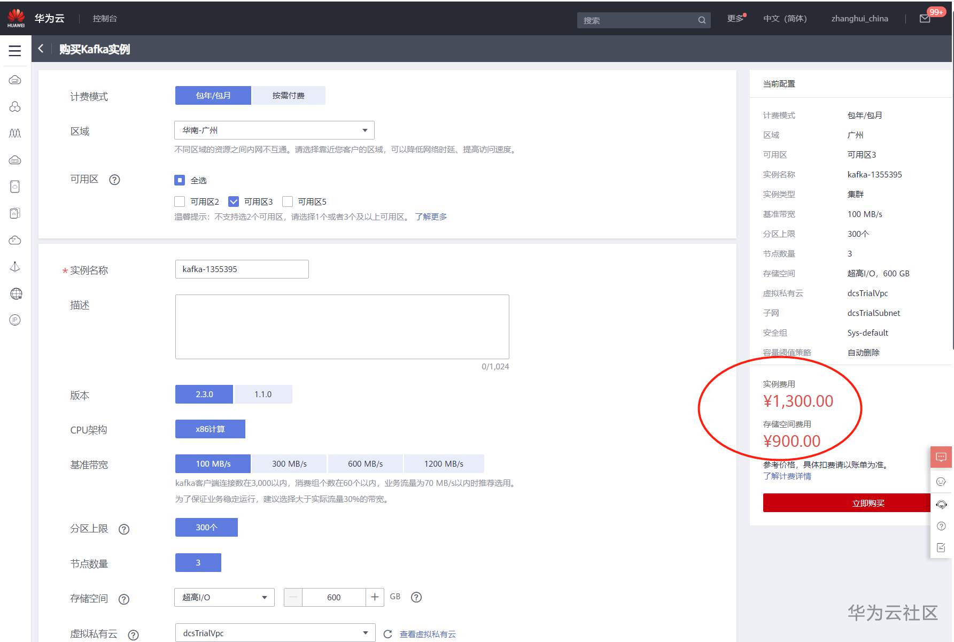
Task: Open the sidebar three-circle cluster icon
Action: (15, 107)
